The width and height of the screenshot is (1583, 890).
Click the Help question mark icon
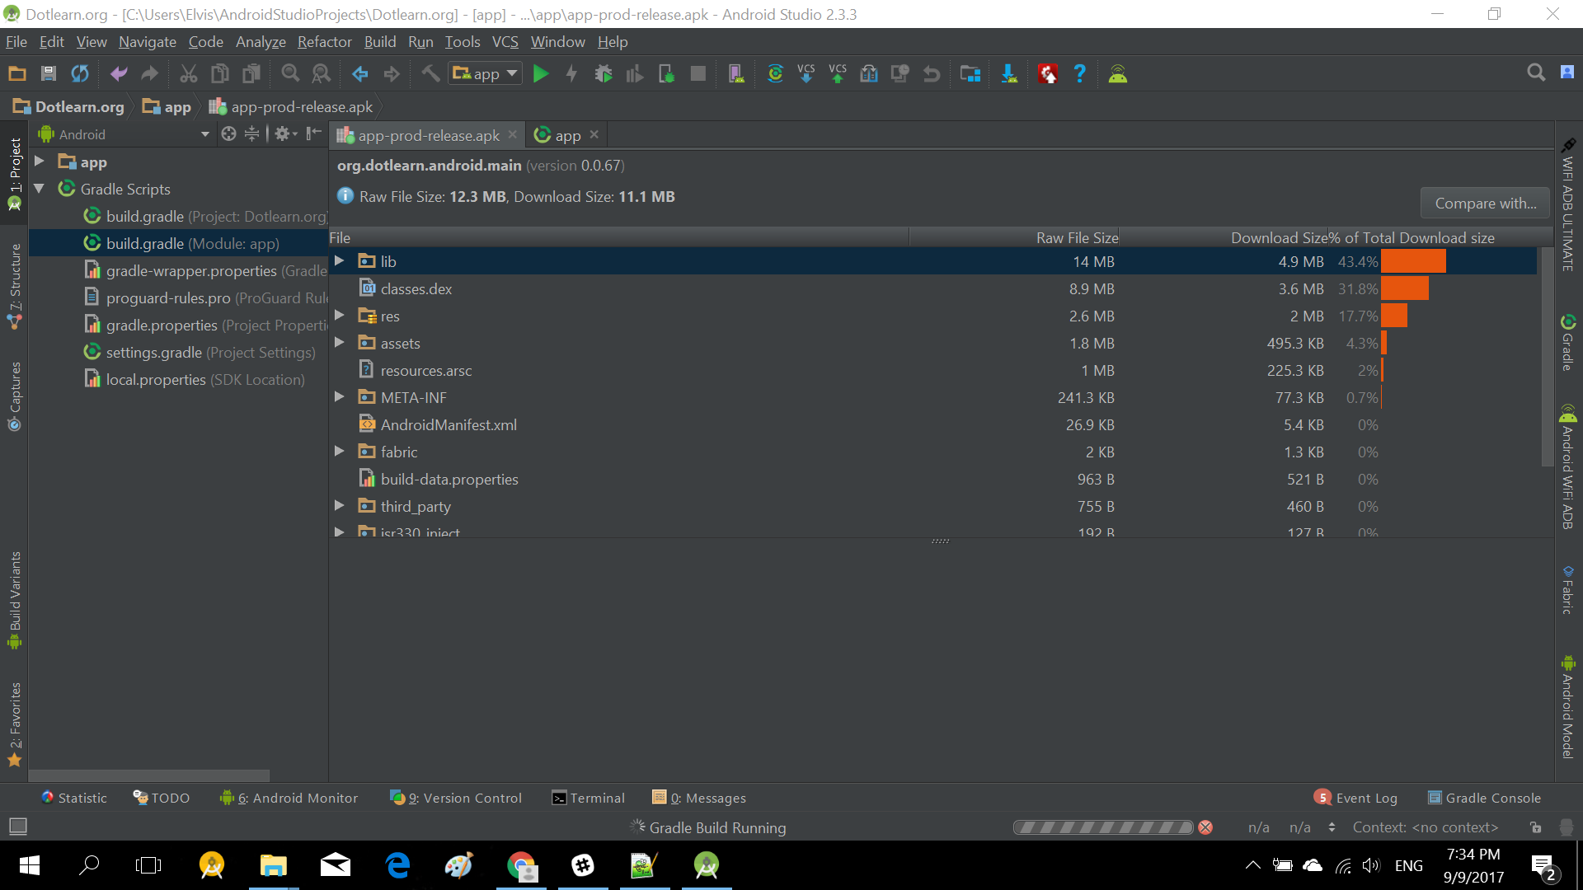(x=1079, y=74)
